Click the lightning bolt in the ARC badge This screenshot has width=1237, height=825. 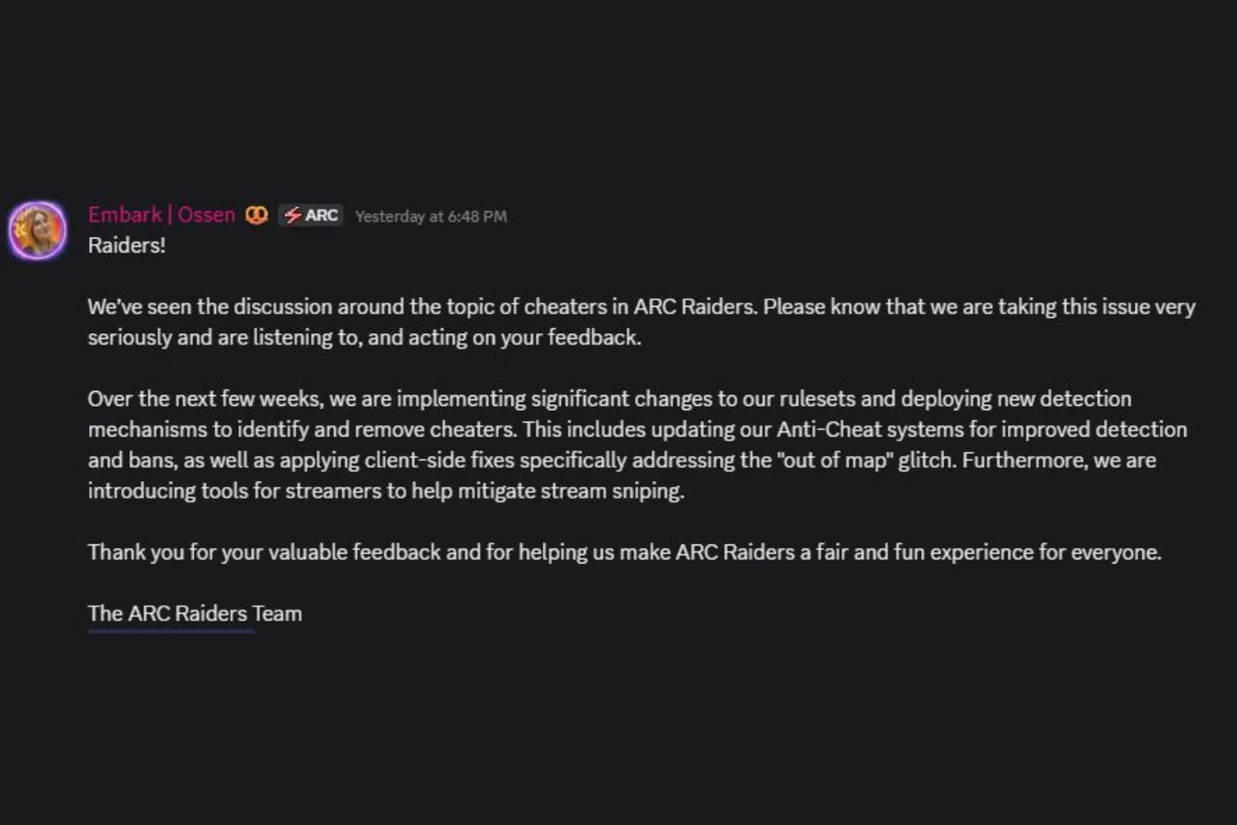tap(293, 214)
